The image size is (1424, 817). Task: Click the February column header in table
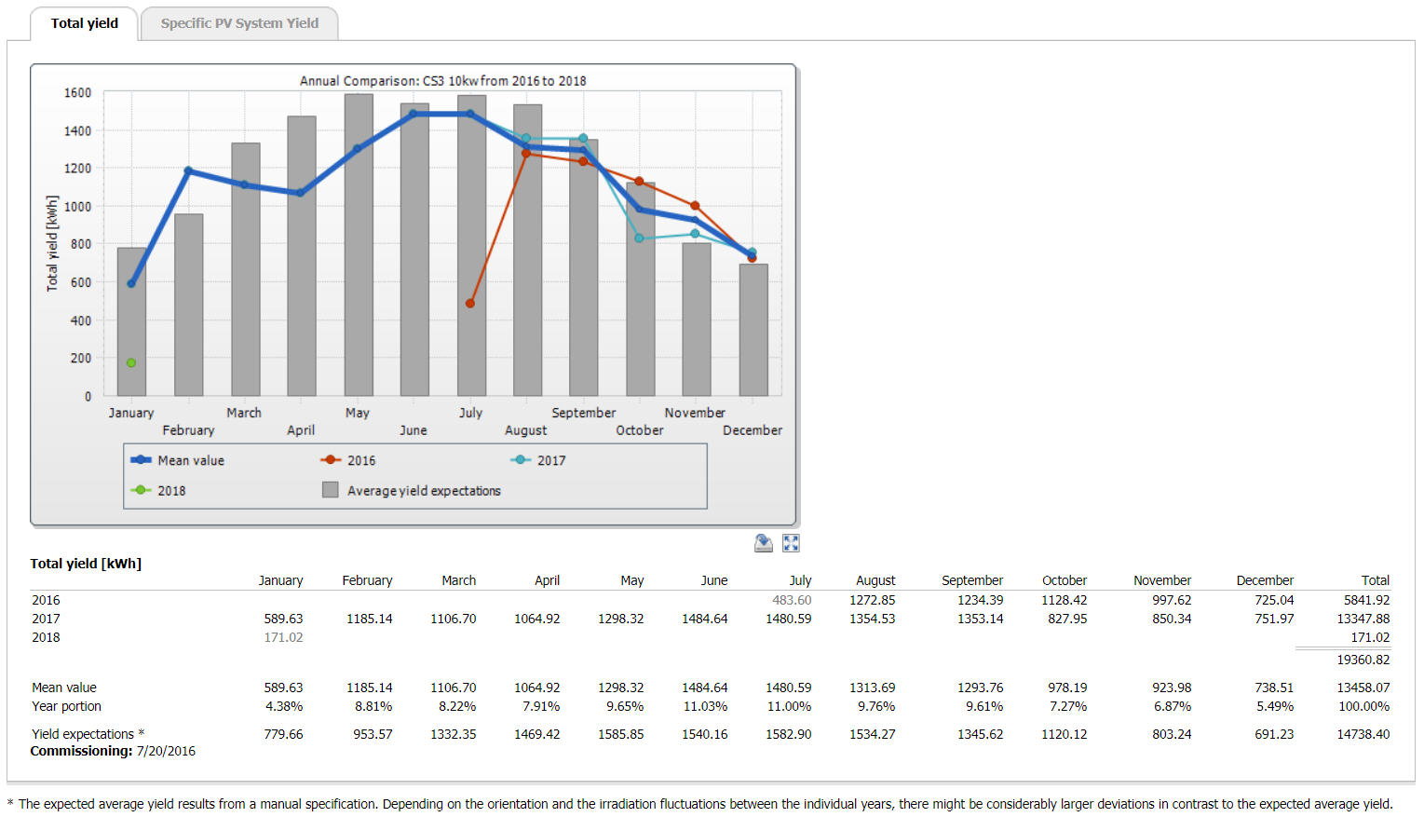click(367, 580)
